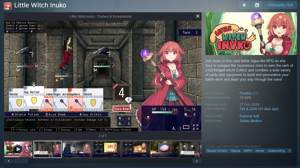The height and width of the screenshot is (168, 300).
Task: Select the sixth thumbnail with pink blob
Action: [165, 149]
